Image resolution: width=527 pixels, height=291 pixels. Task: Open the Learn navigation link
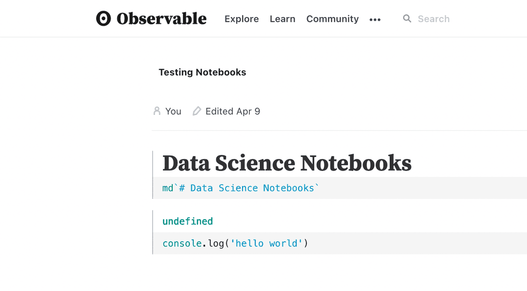click(282, 19)
